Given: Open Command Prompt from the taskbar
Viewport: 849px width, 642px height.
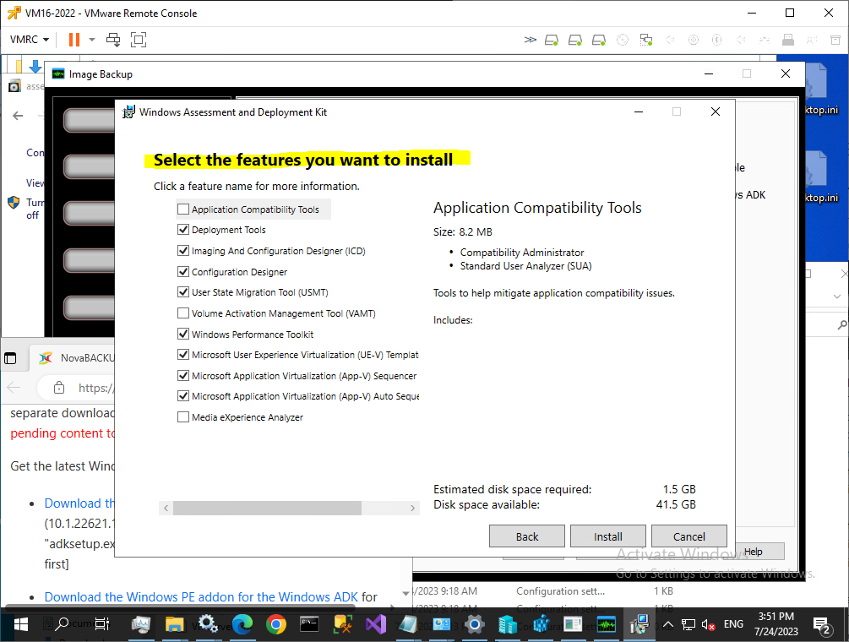Looking at the screenshot, I should pos(309,624).
